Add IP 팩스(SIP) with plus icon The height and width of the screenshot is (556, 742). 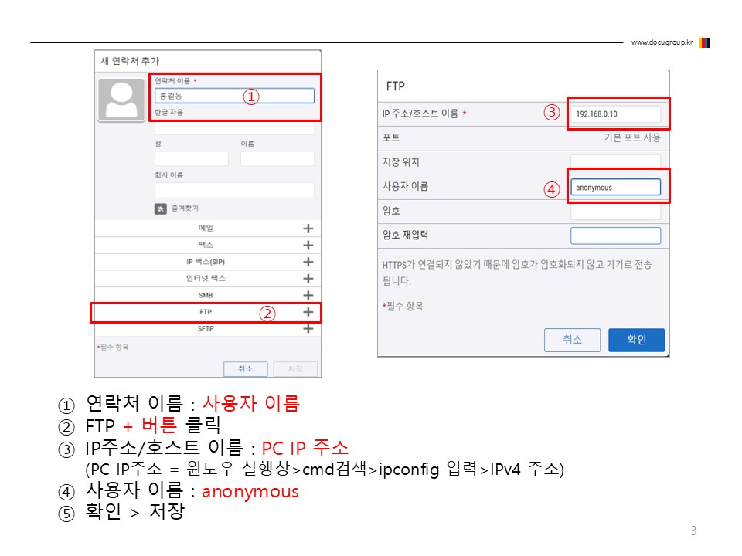308,262
